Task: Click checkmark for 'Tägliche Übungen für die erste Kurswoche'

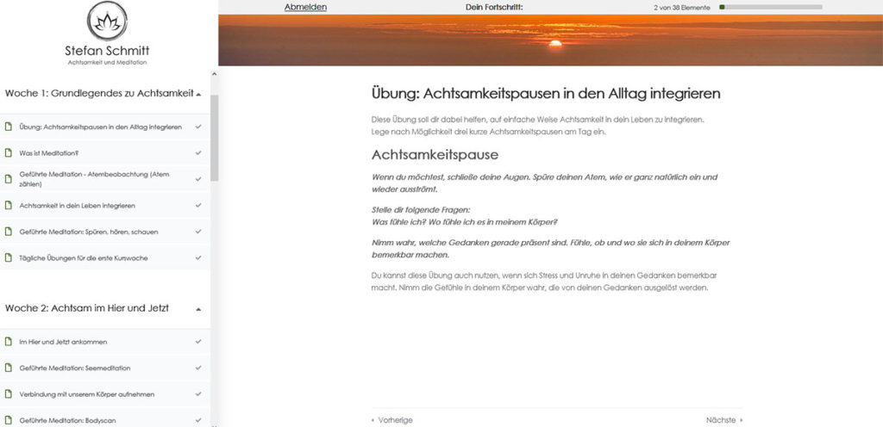Action: point(198,258)
